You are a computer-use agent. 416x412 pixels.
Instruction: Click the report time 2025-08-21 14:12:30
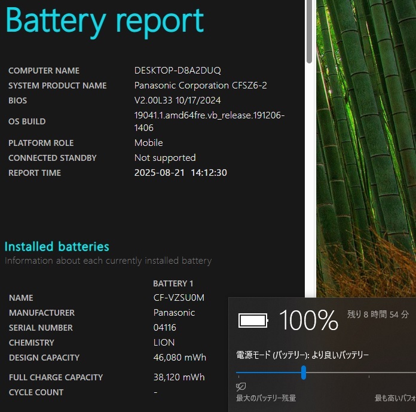[181, 173]
